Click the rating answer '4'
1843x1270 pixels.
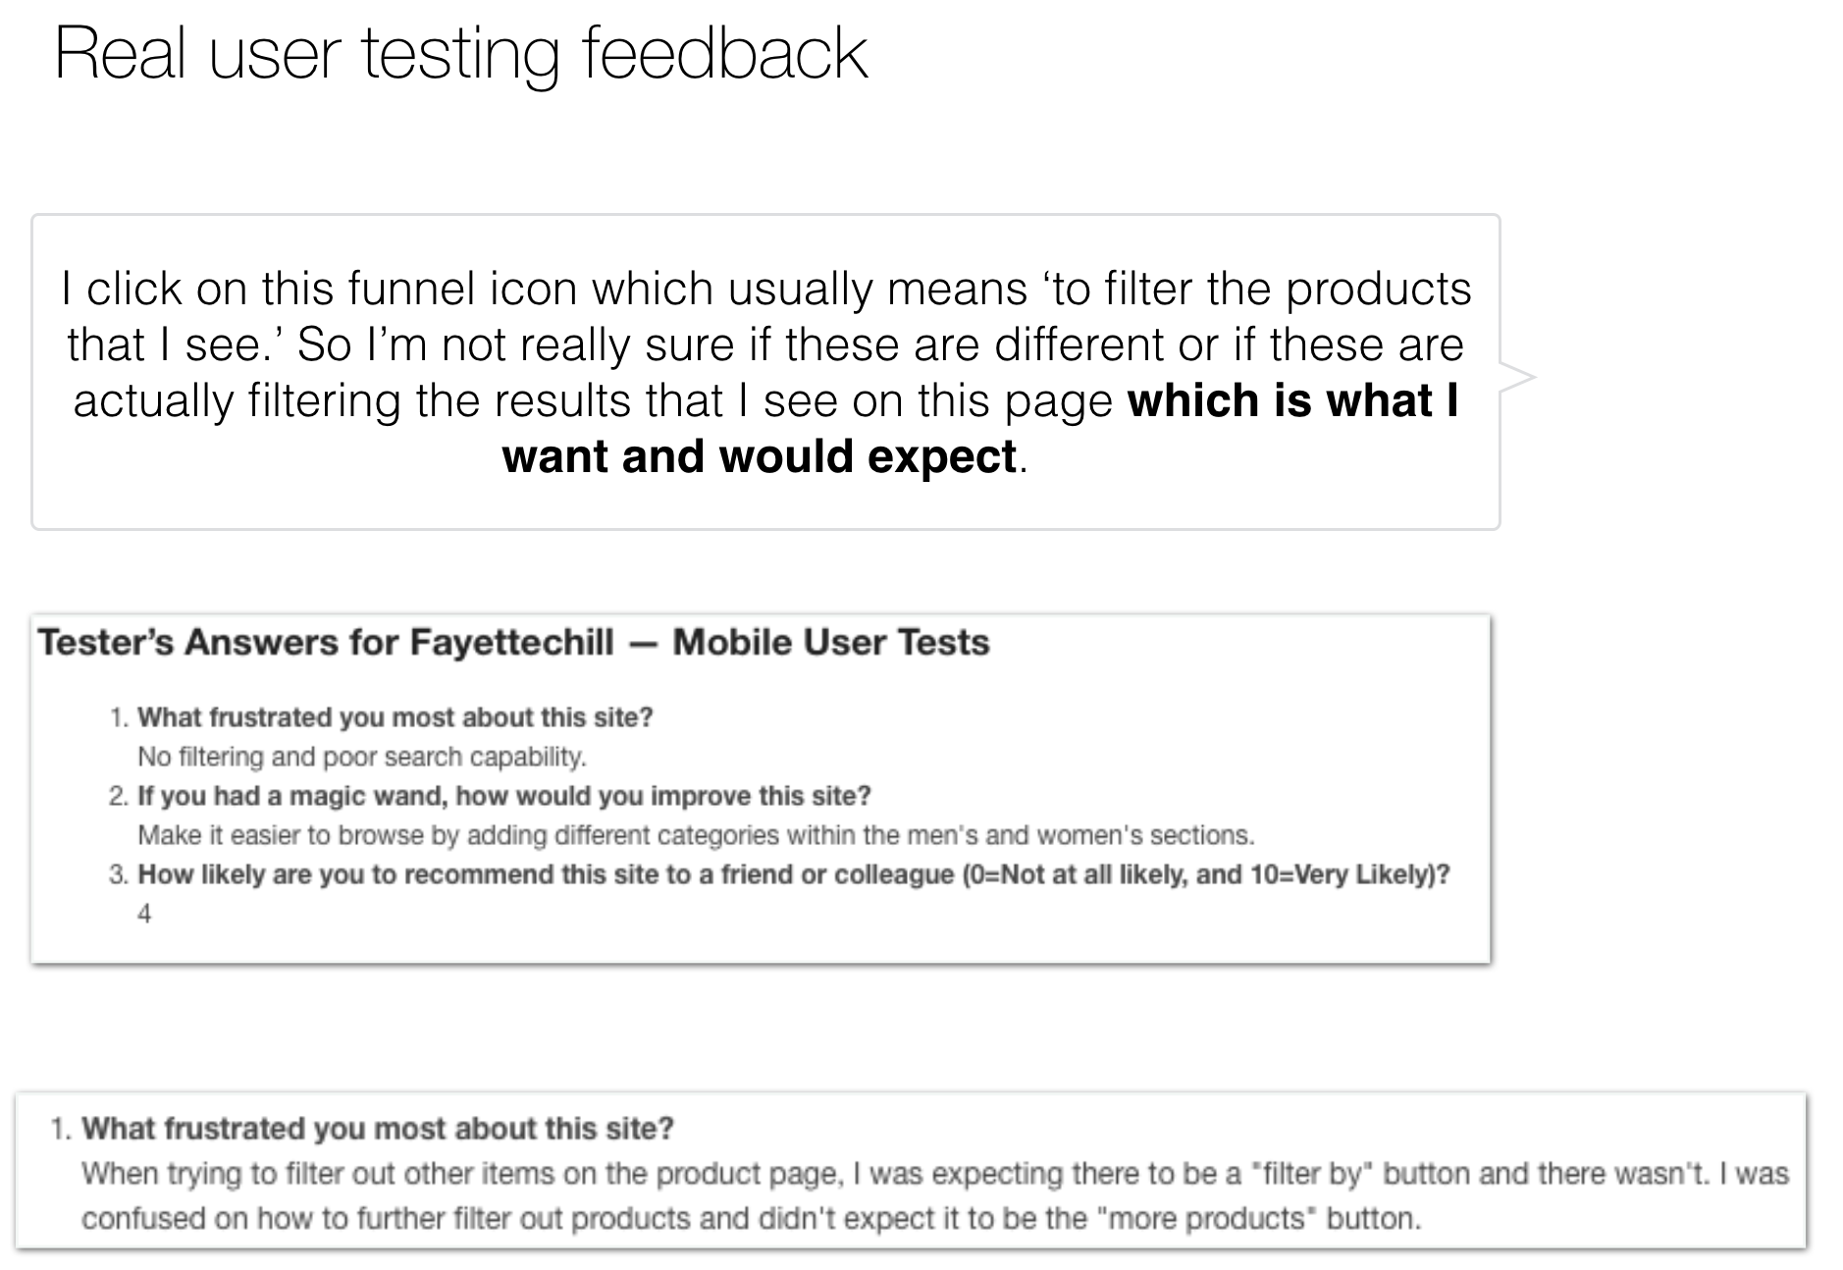144,914
